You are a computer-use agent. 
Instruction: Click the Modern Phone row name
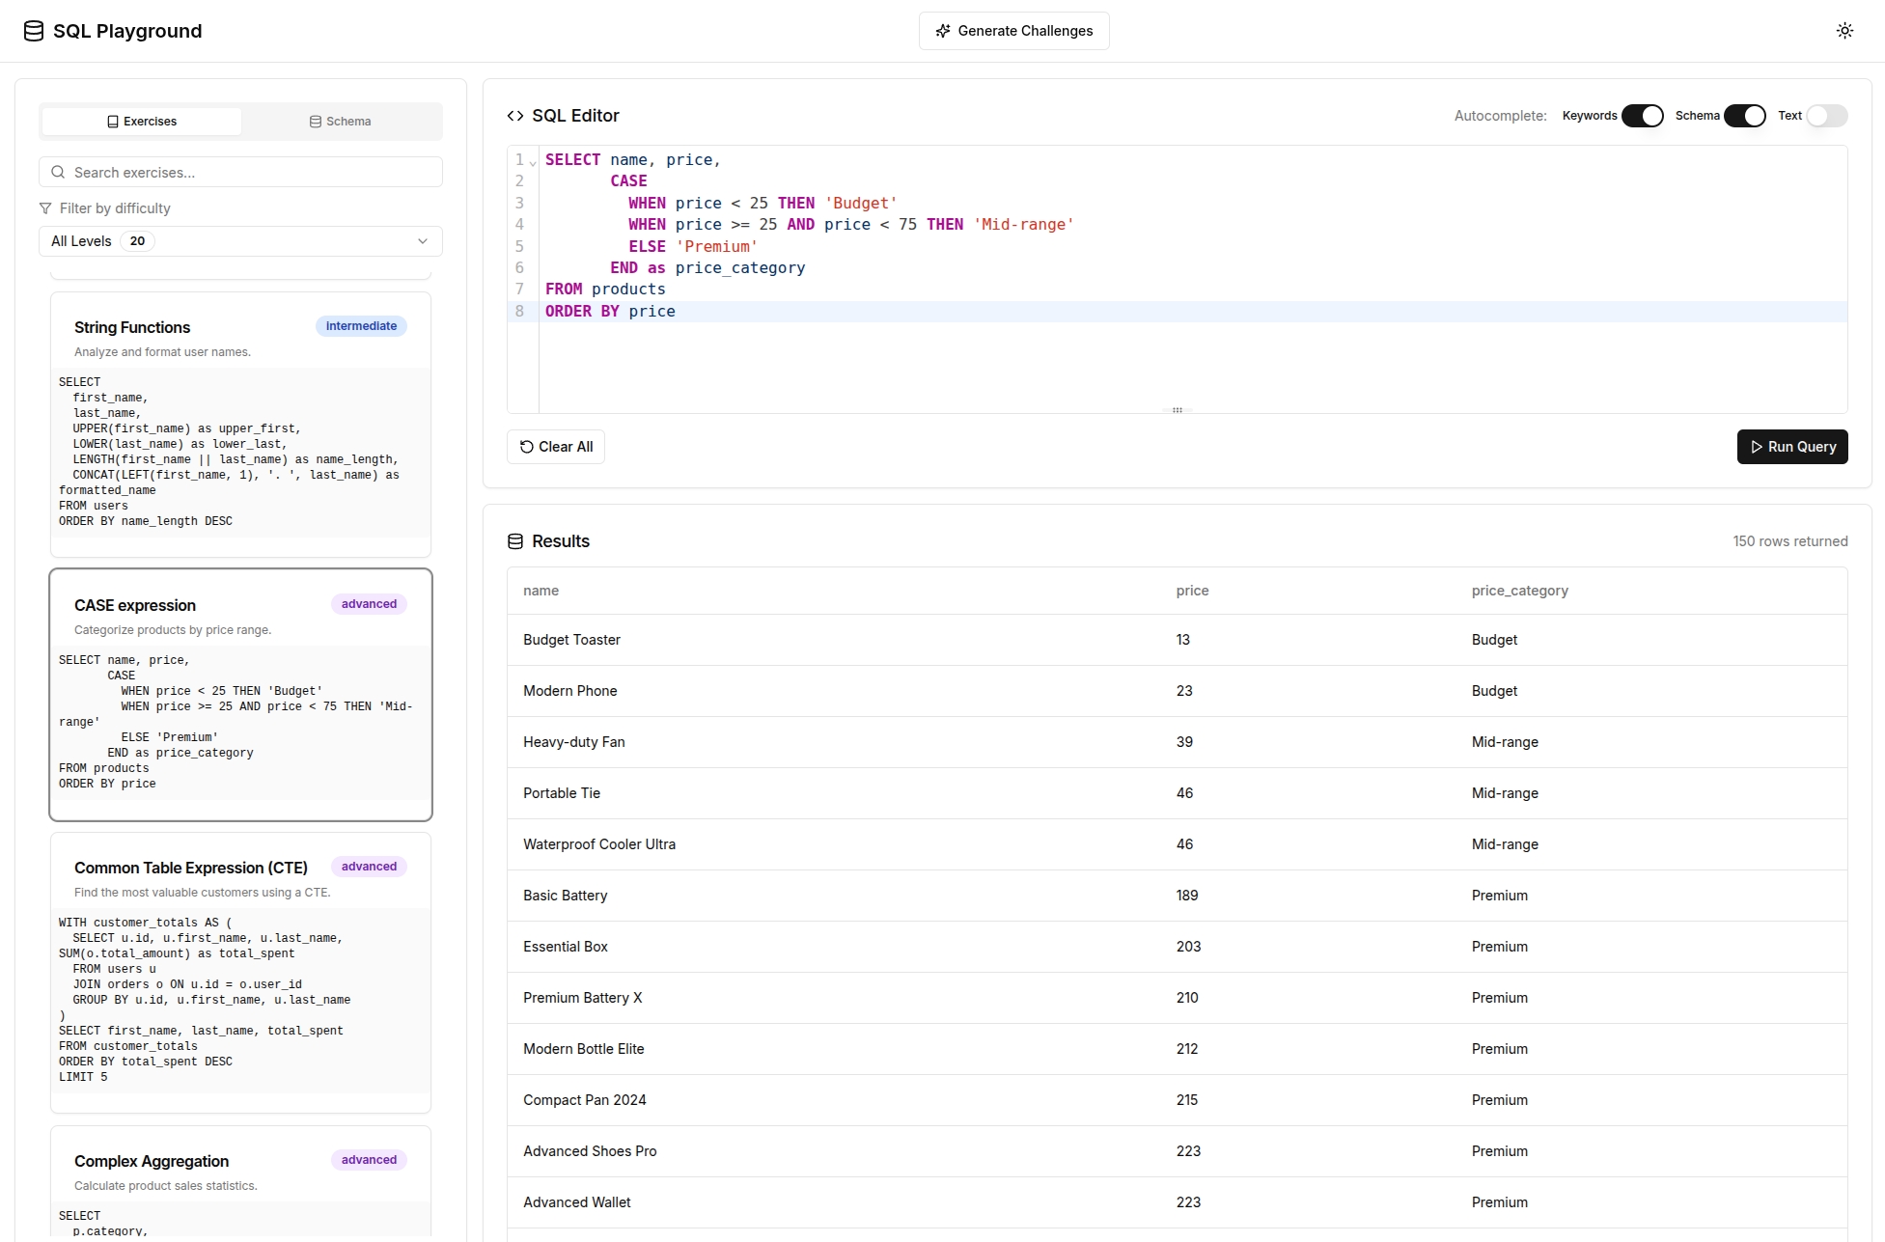tap(569, 691)
